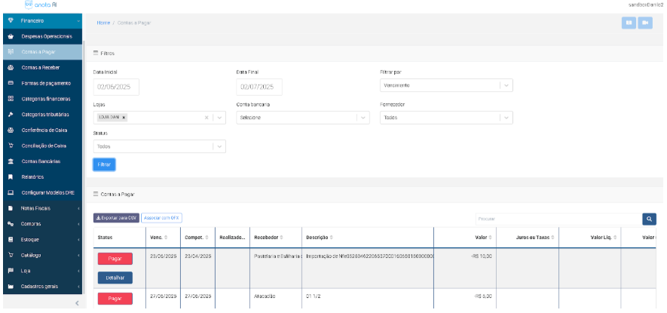667x313 pixels.
Task: Click the Atacadão recebedor cell
Action: click(x=276, y=299)
